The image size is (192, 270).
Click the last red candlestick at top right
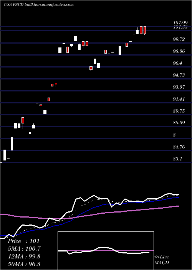pyautogui.click(x=145, y=30)
